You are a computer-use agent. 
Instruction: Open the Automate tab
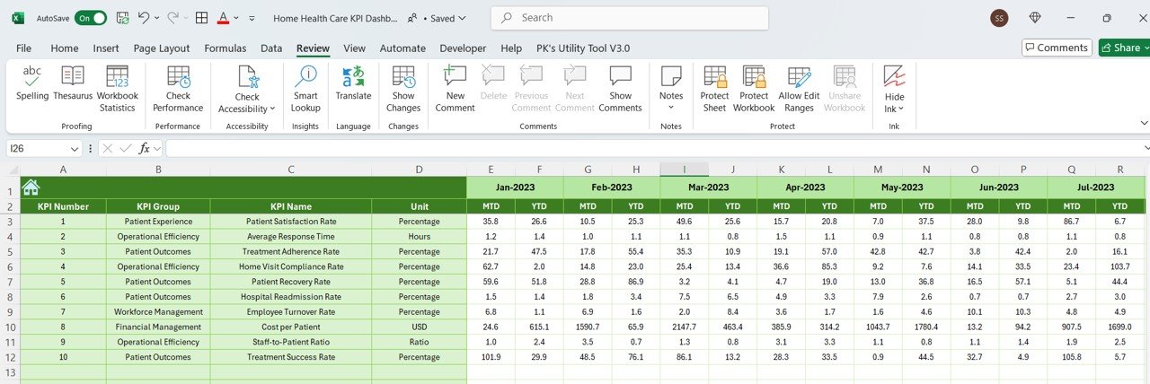[402, 48]
